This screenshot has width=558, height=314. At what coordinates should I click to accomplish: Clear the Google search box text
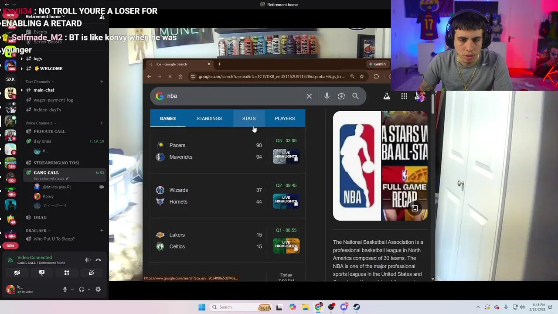tap(309, 96)
